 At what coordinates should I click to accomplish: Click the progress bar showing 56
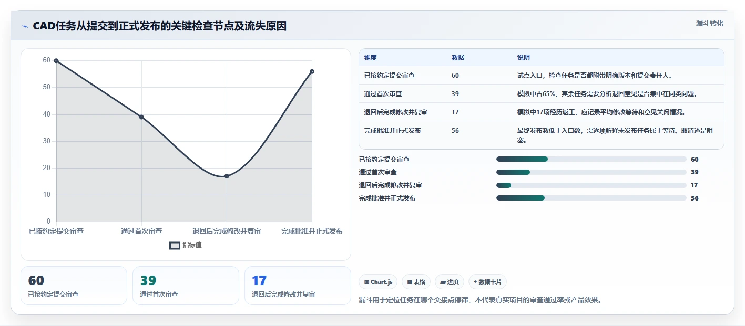(591, 198)
